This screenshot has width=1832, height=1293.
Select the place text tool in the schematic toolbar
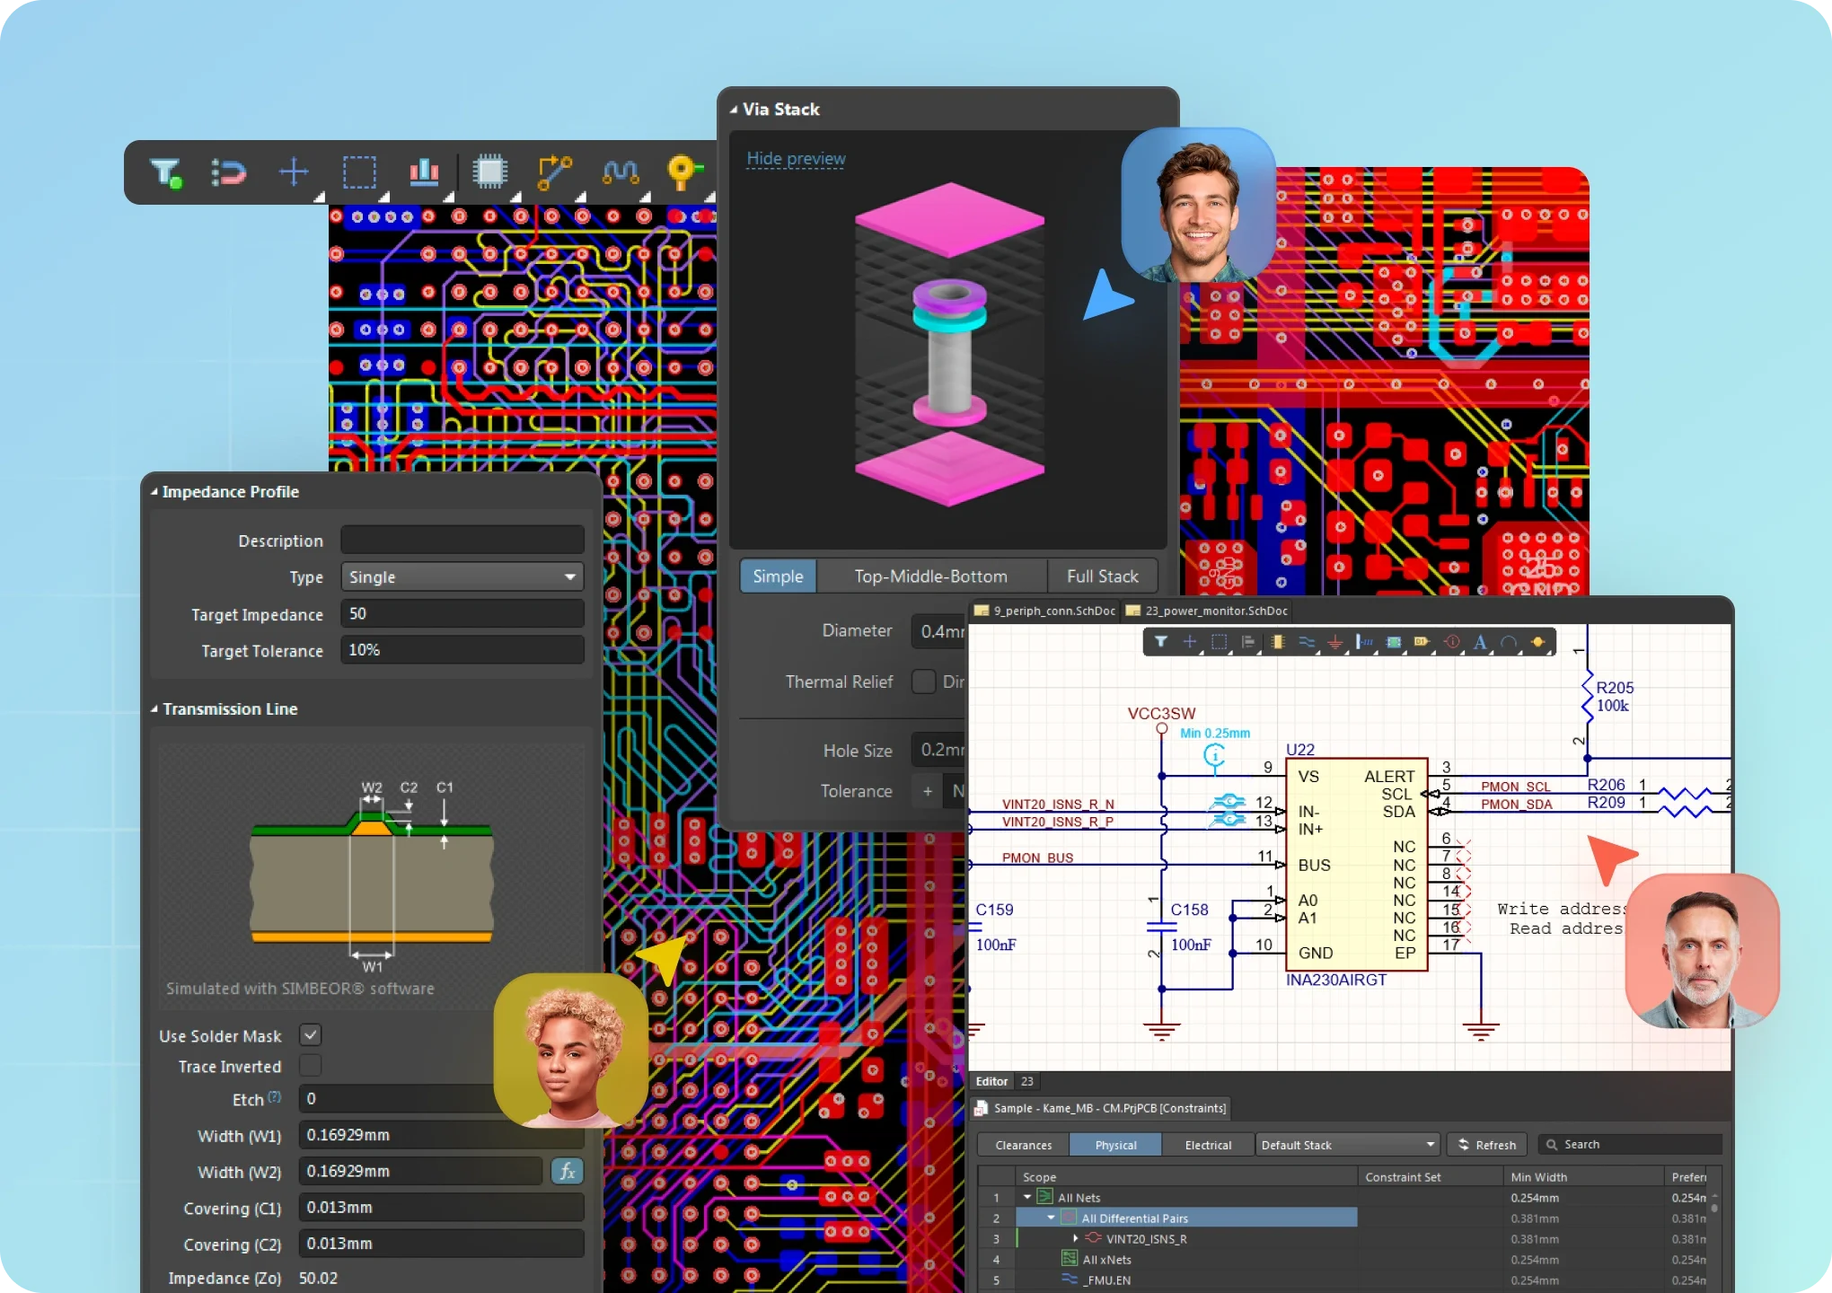click(x=1480, y=642)
